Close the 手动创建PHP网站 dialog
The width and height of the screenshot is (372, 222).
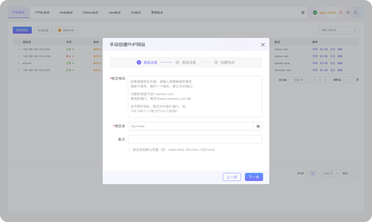(x=263, y=44)
